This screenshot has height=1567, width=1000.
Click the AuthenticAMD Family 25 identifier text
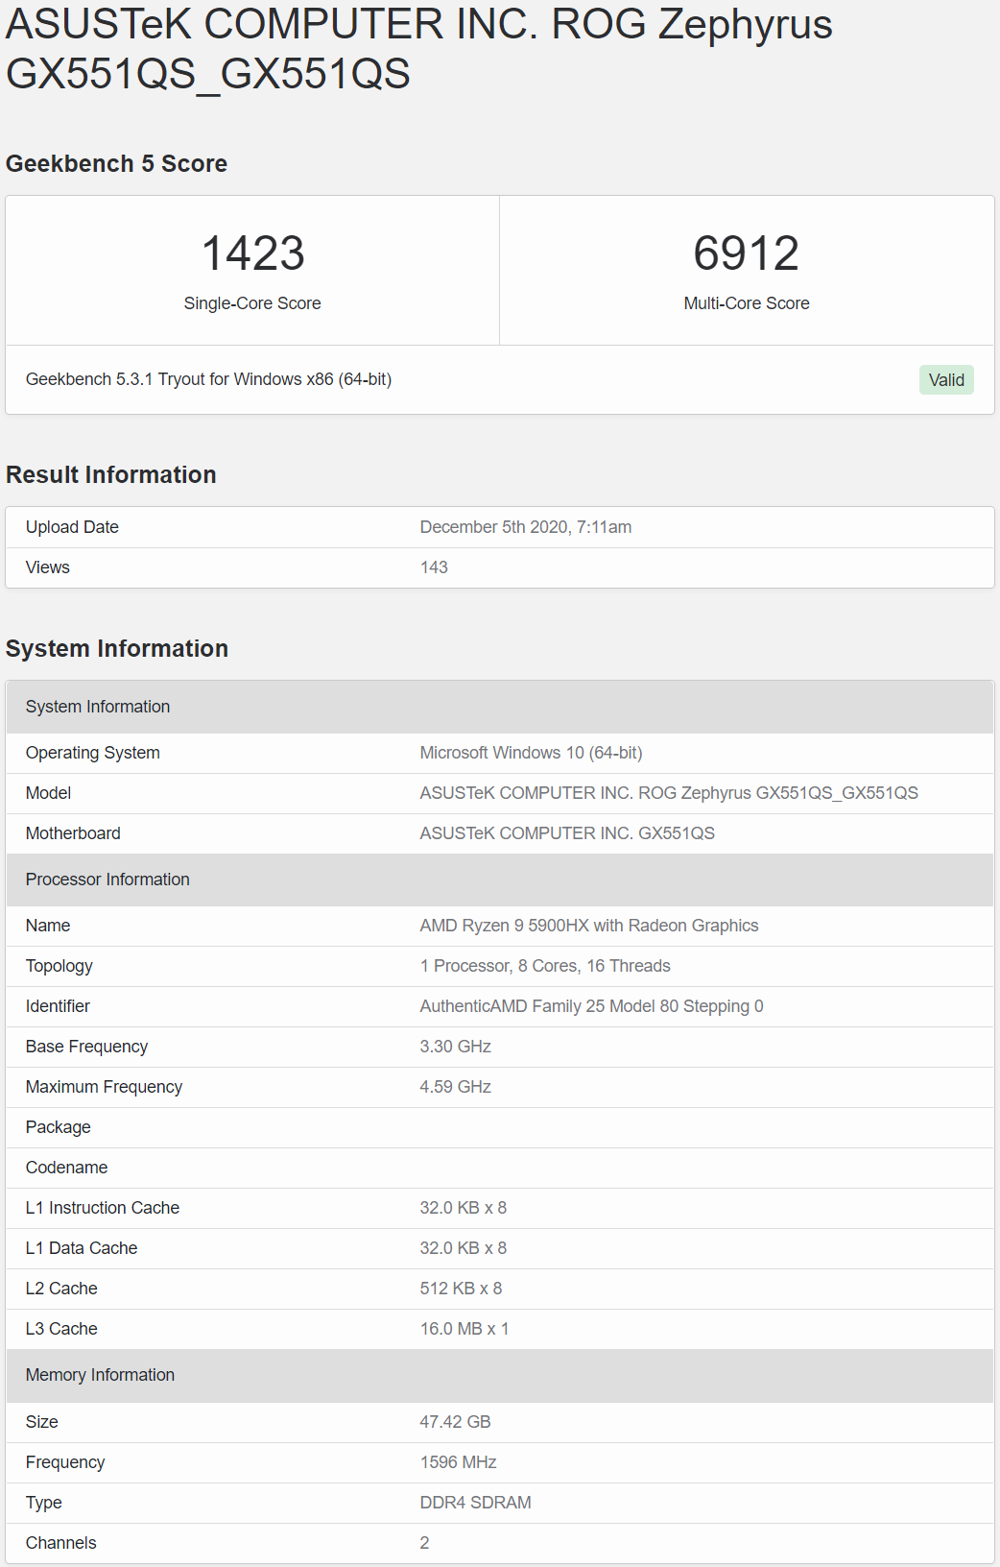pyautogui.click(x=591, y=1006)
